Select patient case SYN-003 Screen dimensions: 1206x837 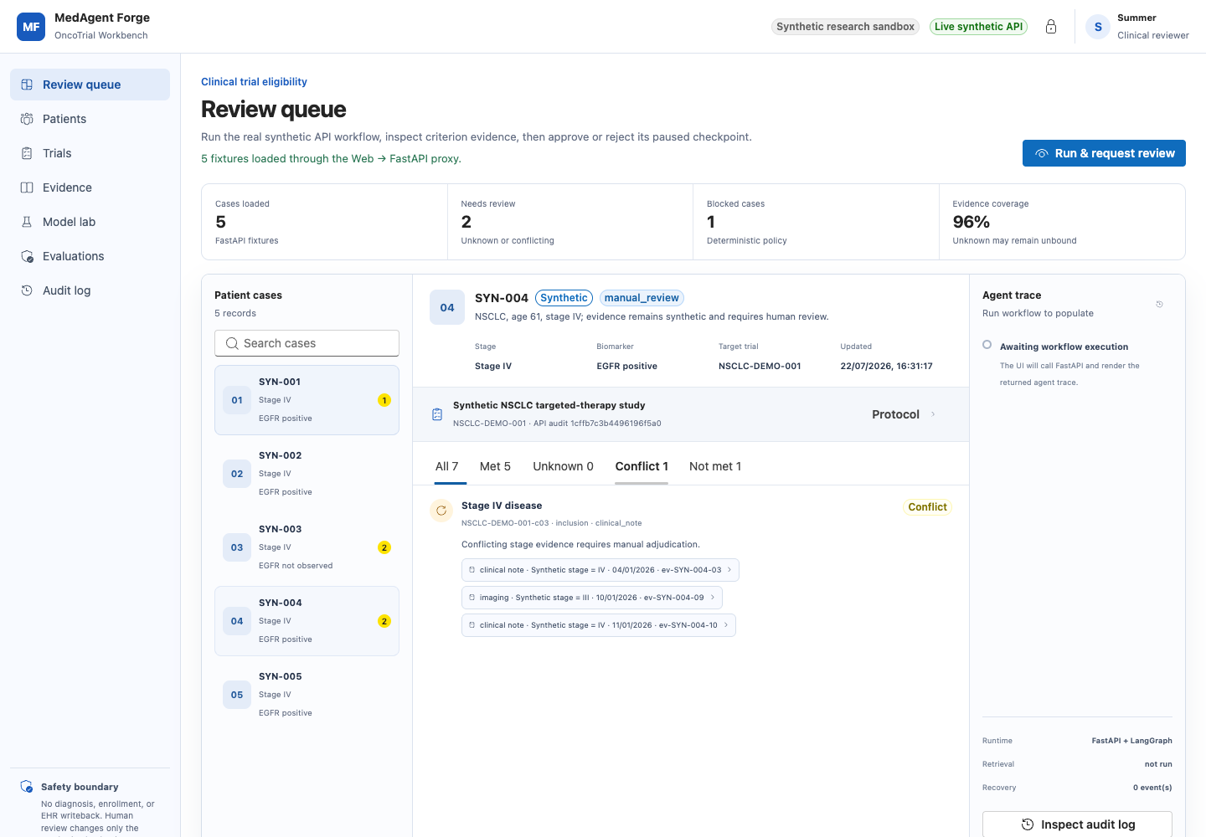(307, 547)
